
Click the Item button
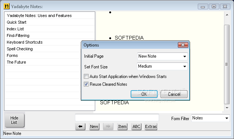pyautogui.click(x=122, y=126)
